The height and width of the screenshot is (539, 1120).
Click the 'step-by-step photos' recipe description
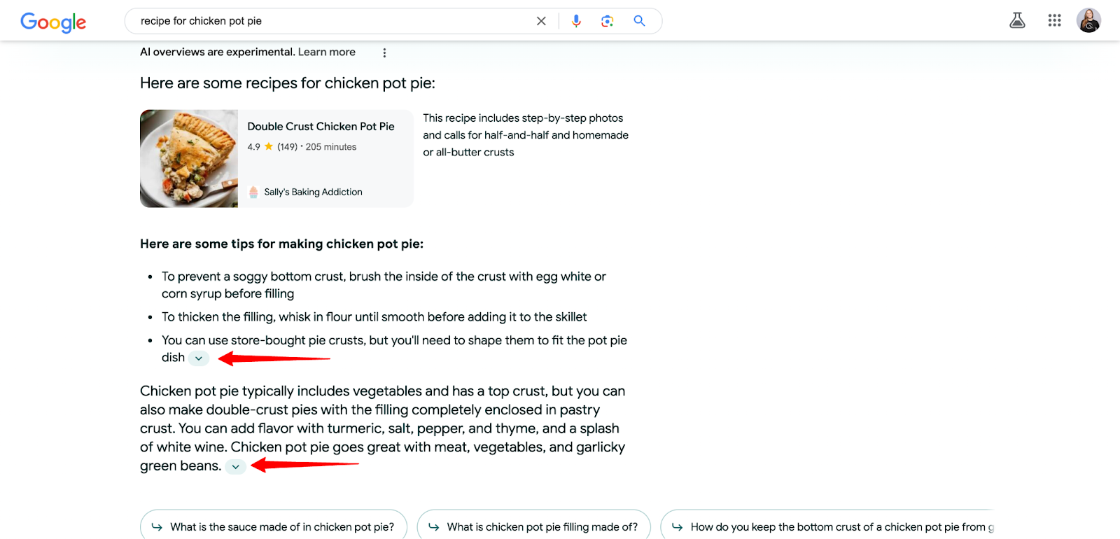tap(526, 135)
